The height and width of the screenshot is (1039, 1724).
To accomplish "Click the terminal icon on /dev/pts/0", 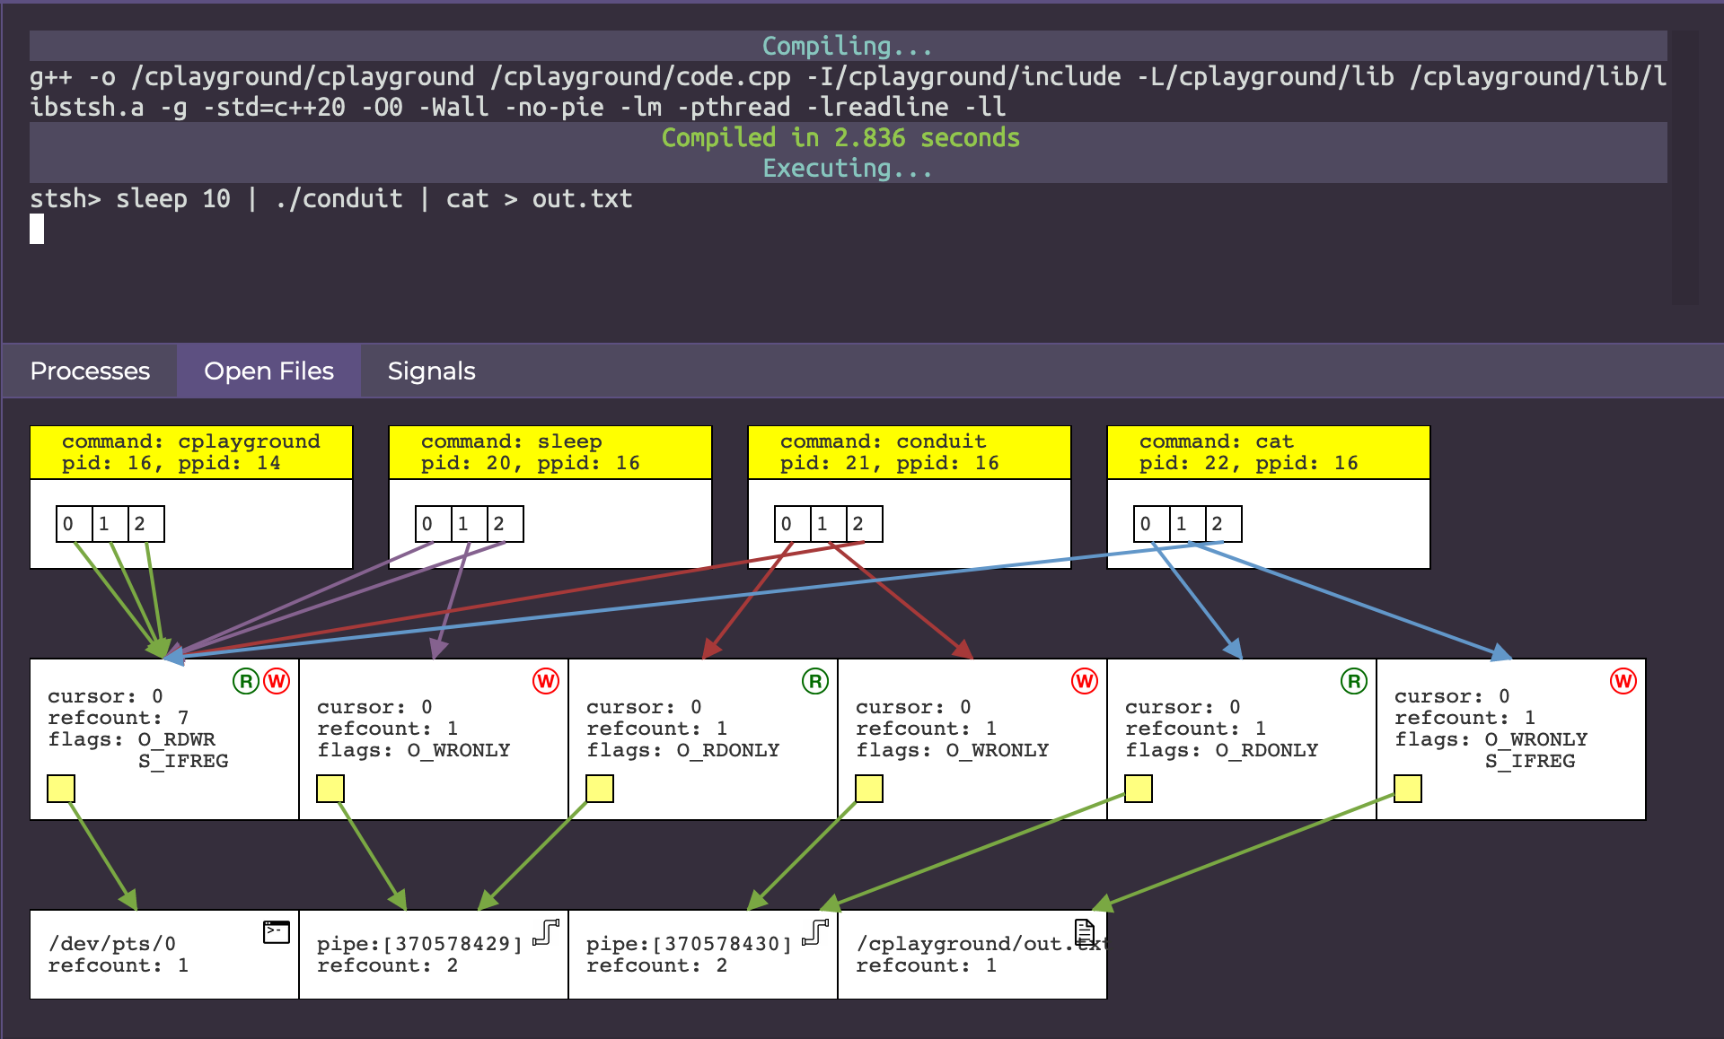I will point(276,932).
